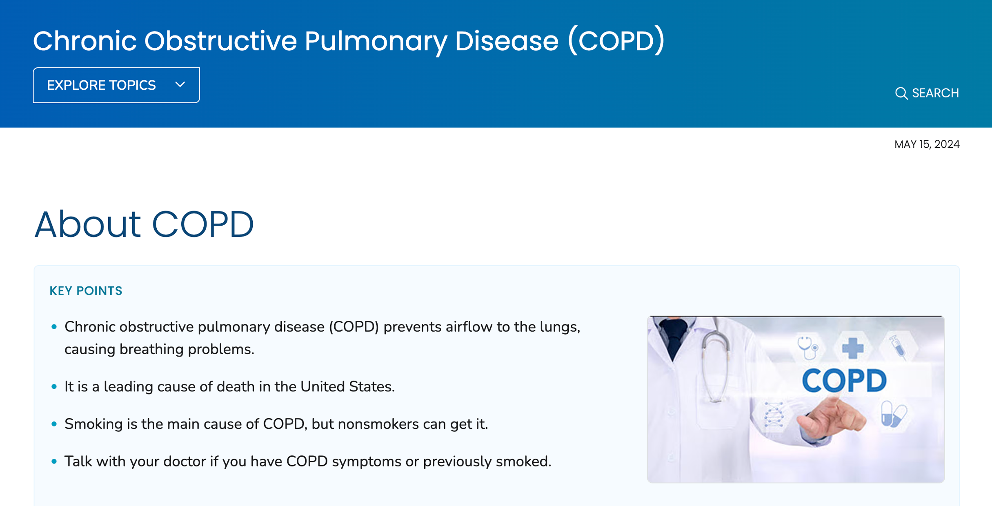Screen dimensions: 992x506
Task: Click the bullet about airflow to the lungs
Action: (322, 338)
